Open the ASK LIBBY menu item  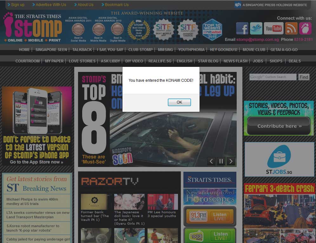(x=110, y=61)
